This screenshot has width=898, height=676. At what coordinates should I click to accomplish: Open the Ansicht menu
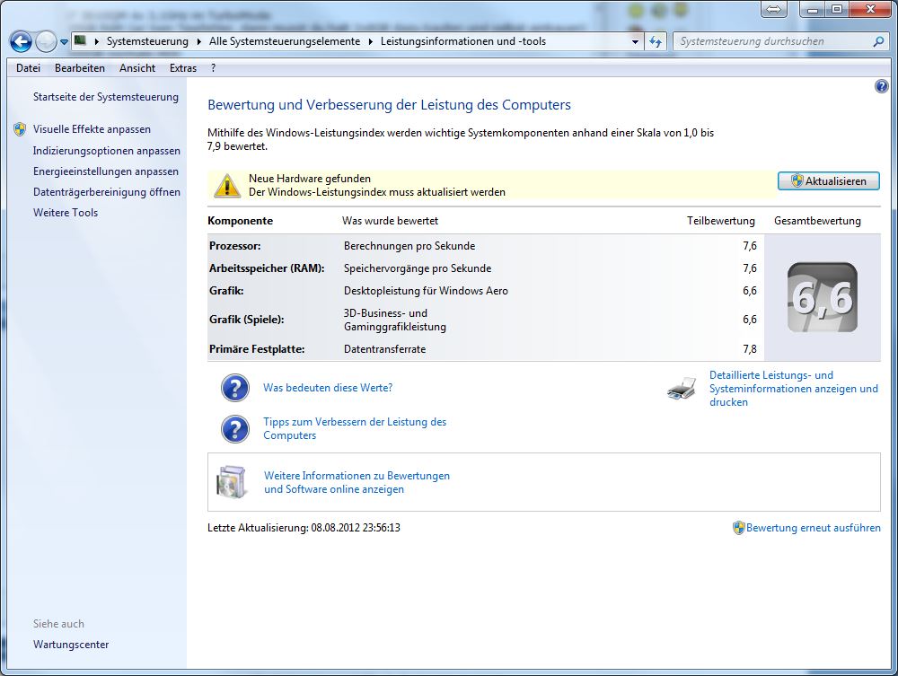[x=137, y=68]
